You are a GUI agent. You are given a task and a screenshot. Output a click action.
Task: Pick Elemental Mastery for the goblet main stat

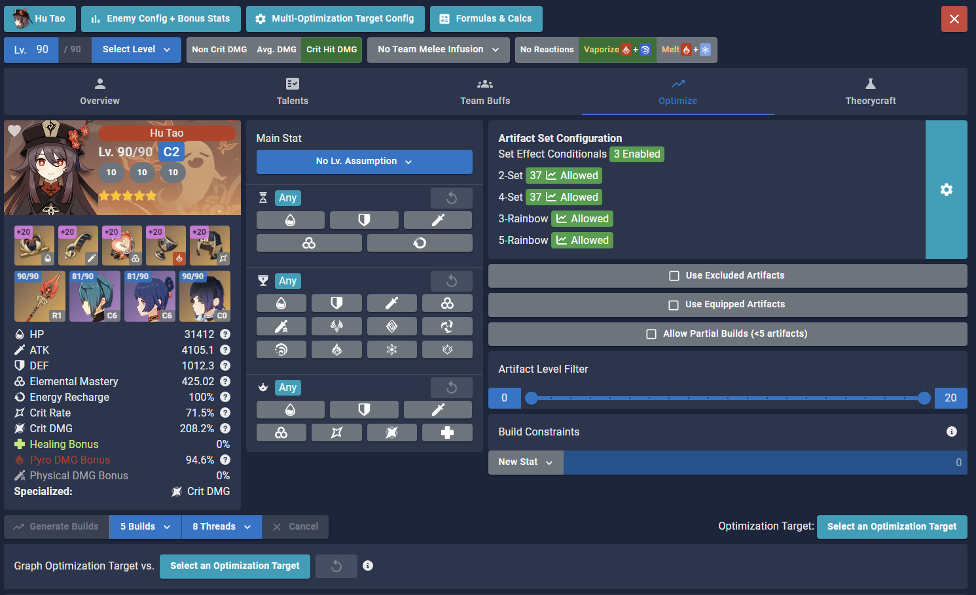tap(447, 303)
